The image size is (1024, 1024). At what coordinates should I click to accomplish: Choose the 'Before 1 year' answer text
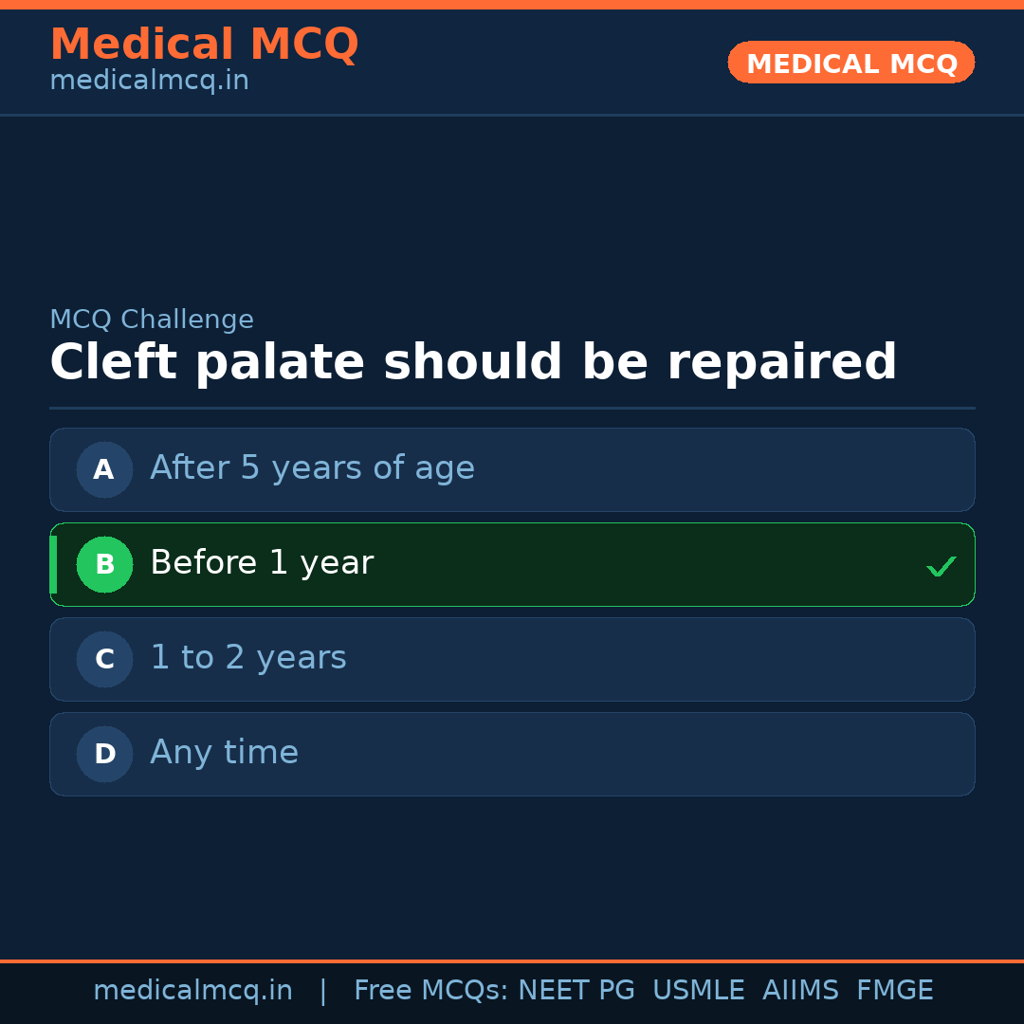point(262,563)
